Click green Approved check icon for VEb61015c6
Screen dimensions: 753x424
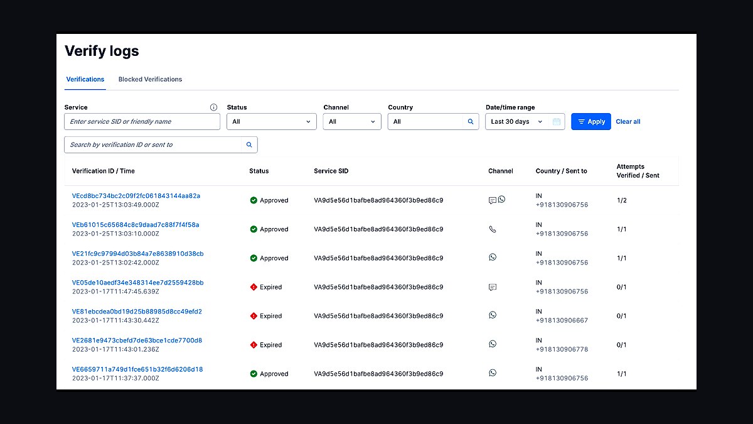[254, 229]
